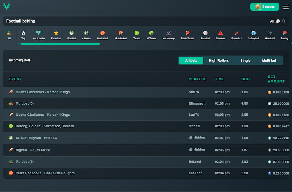This screenshot has height=192, width=292.
Task: Click the PLAYERS column header
Action: click(x=198, y=79)
